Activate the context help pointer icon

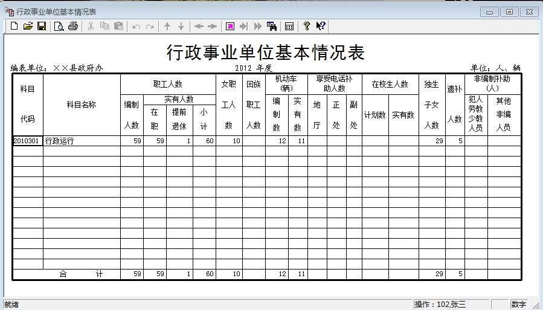click(x=321, y=26)
